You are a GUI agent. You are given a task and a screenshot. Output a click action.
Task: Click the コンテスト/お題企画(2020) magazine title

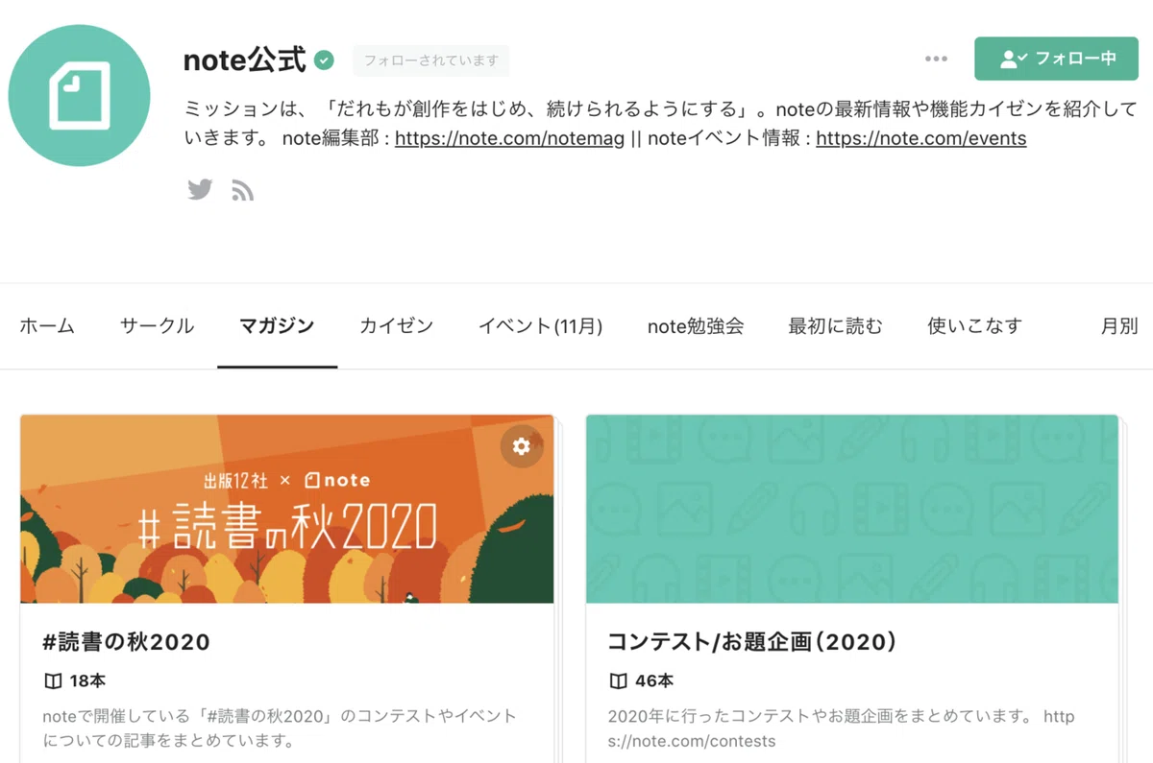coord(751,641)
